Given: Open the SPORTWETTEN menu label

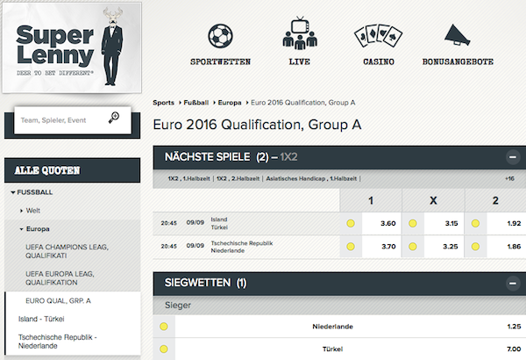Looking at the screenshot, I should 220,61.
